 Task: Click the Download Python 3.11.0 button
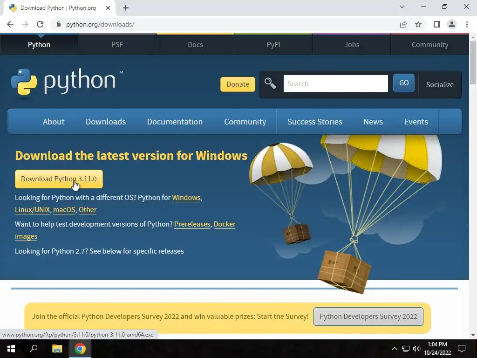[59, 179]
